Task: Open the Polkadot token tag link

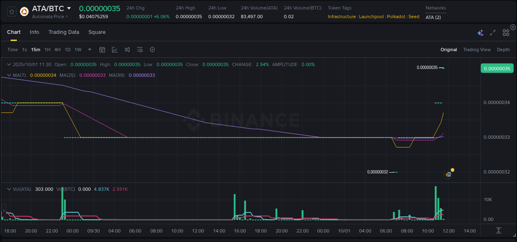Action: click(x=396, y=17)
